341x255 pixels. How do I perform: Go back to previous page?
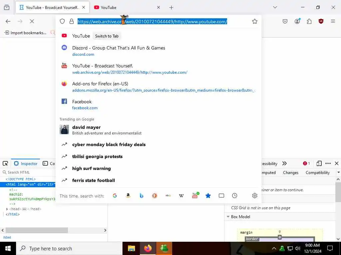click(x=8, y=21)
